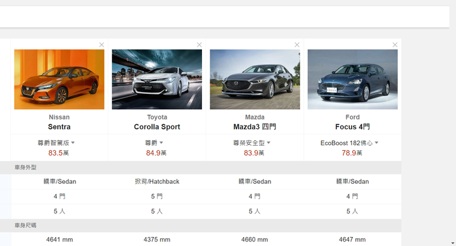Select the 車身尺碼 section header
The image size is (456, 246).
pos(25,225)
